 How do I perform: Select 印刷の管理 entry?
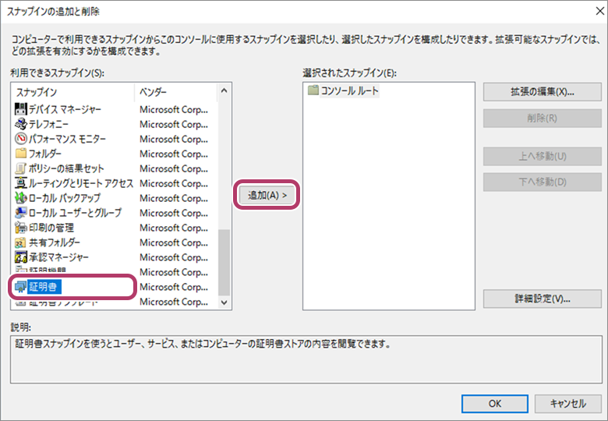tap(51, 228)
